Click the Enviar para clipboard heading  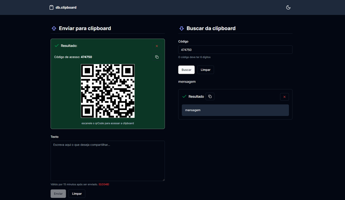tap(85, 28)
